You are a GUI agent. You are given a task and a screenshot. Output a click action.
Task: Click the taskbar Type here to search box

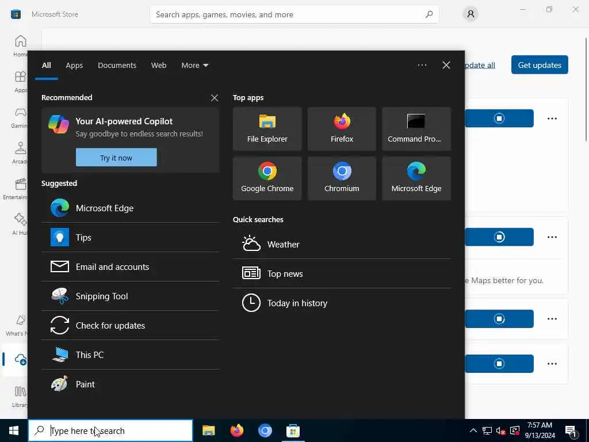point(110,430)
